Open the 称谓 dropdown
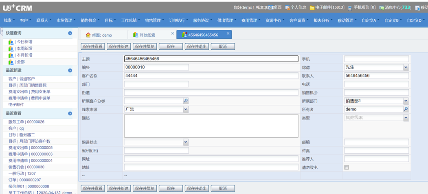428x194 pixels. [406, 67]
